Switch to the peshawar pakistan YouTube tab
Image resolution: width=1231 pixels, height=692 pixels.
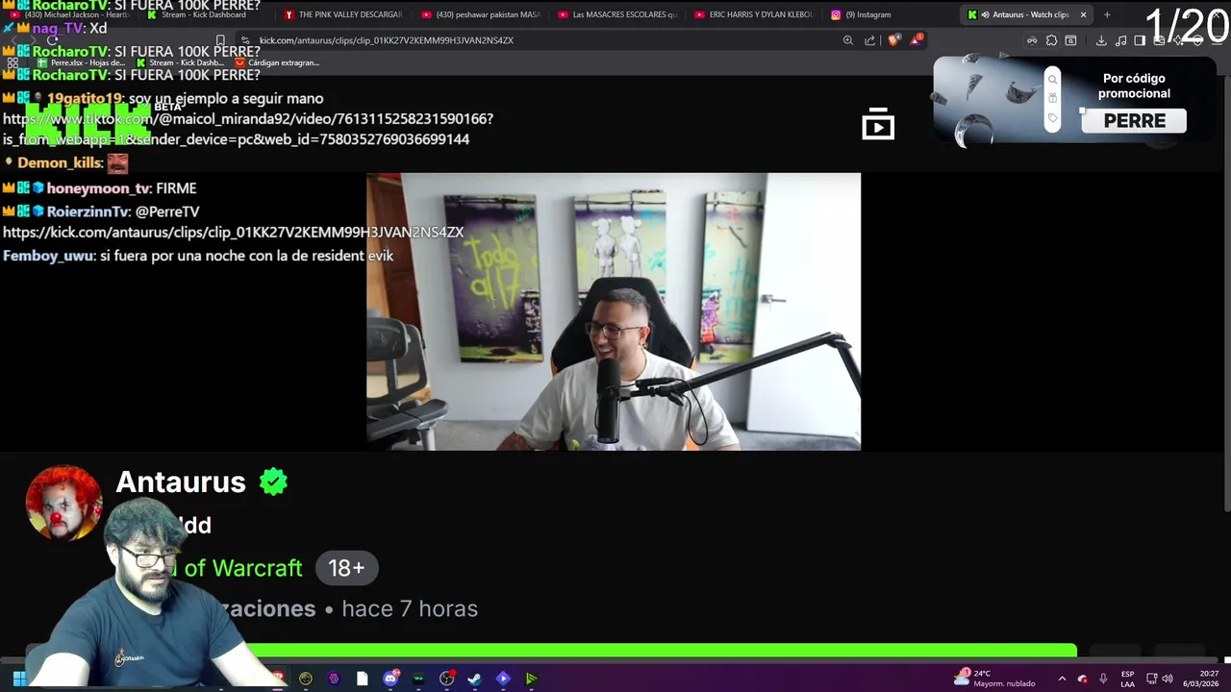point(481,14)
